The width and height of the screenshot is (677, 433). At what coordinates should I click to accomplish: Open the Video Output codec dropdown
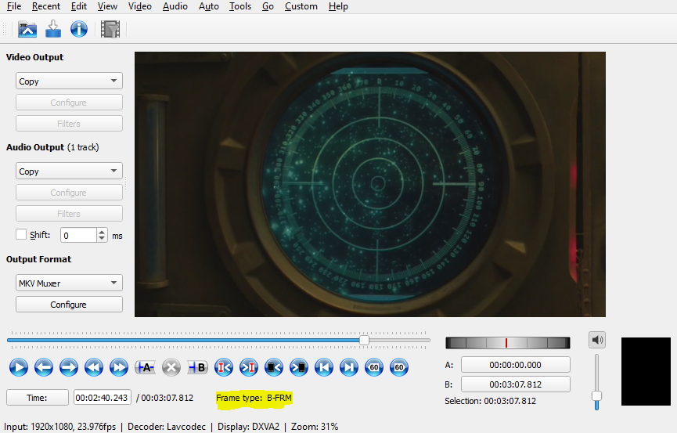pyautogui.click(x=69, y=81)
